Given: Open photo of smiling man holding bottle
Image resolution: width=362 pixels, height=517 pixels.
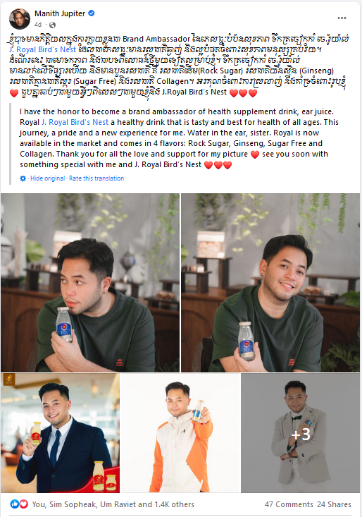Looking at the screenshot, I should click(270, 283).
